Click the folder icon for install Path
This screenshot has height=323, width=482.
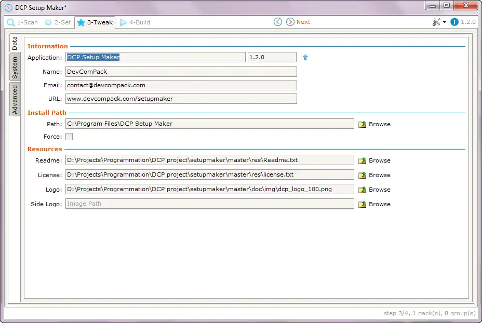(x=363, y=124)
